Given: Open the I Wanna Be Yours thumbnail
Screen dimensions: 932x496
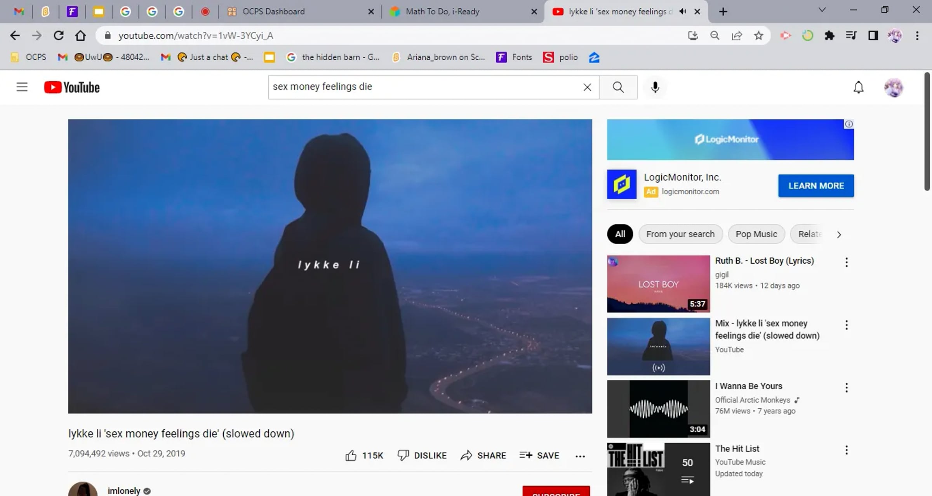Looking at the screenshot, I should pos(658,409).
